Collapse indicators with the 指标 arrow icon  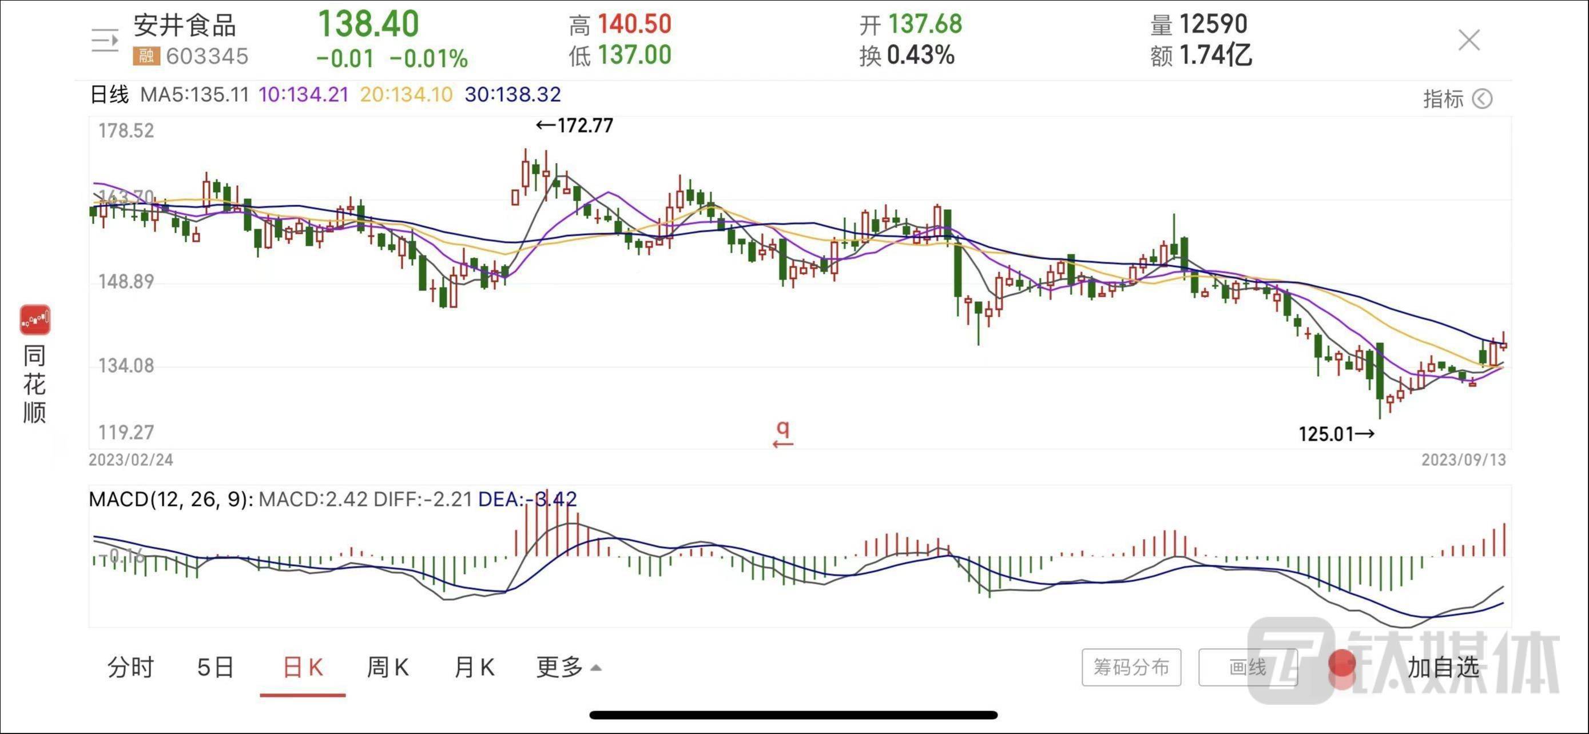[x=1481, y=98]
